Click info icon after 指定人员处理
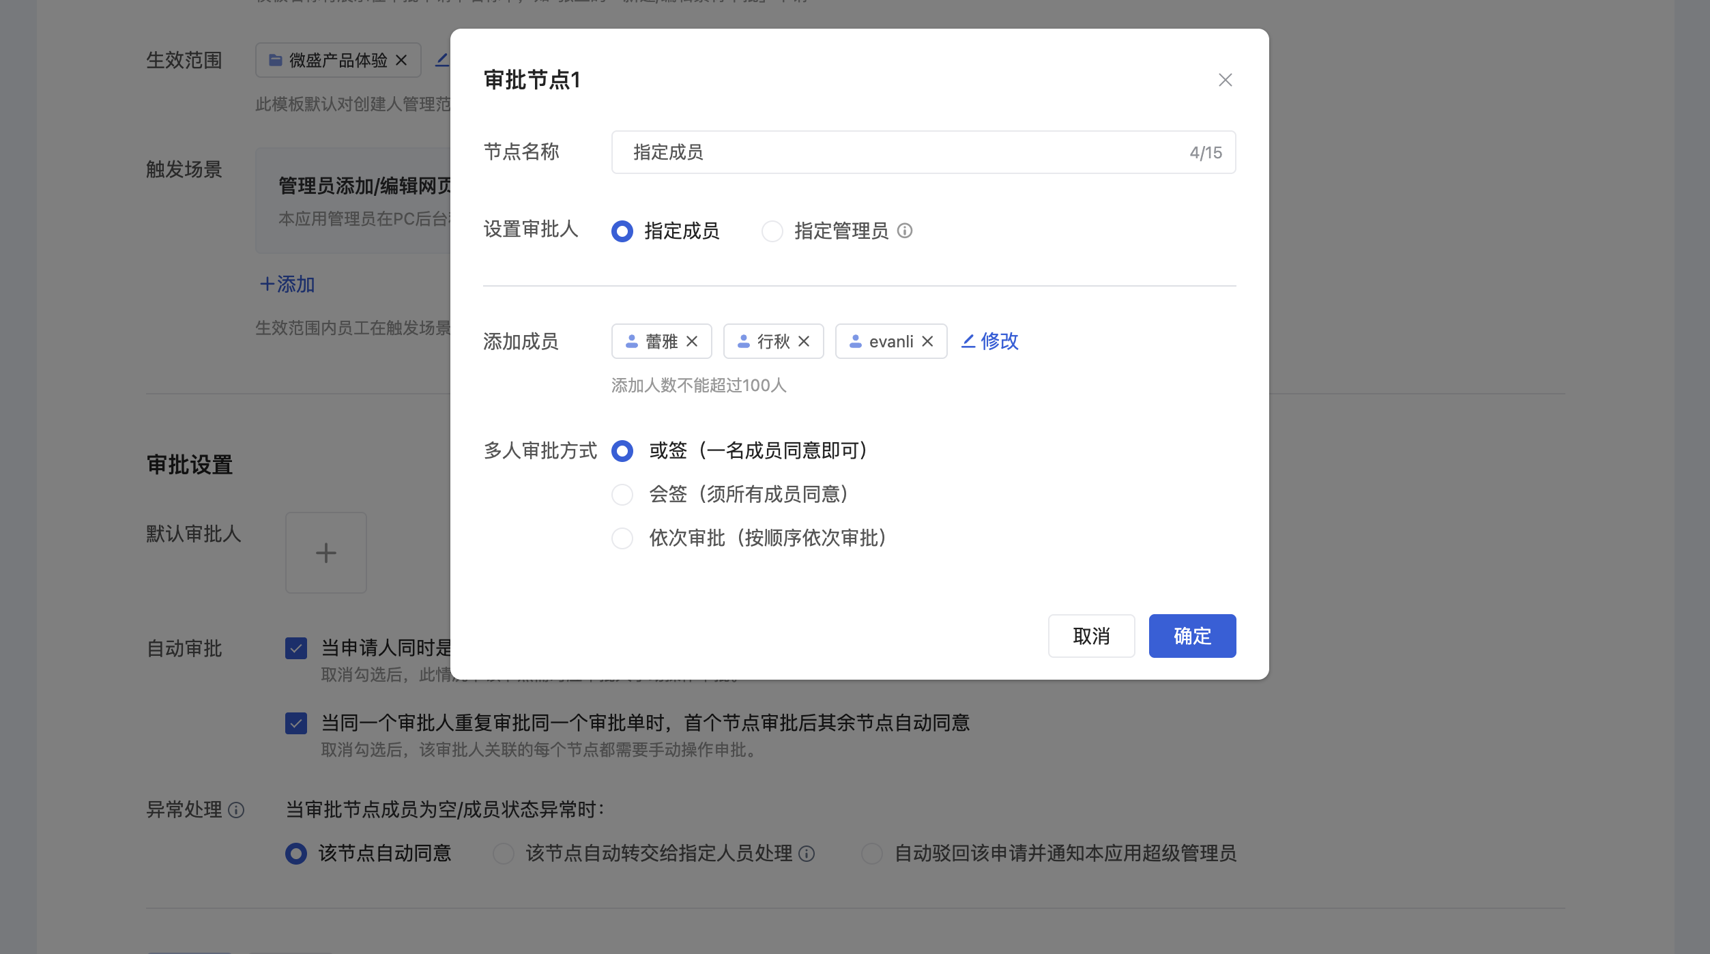Image resolution: width=1710 pixels, height=954 pixels. [807, 854]
